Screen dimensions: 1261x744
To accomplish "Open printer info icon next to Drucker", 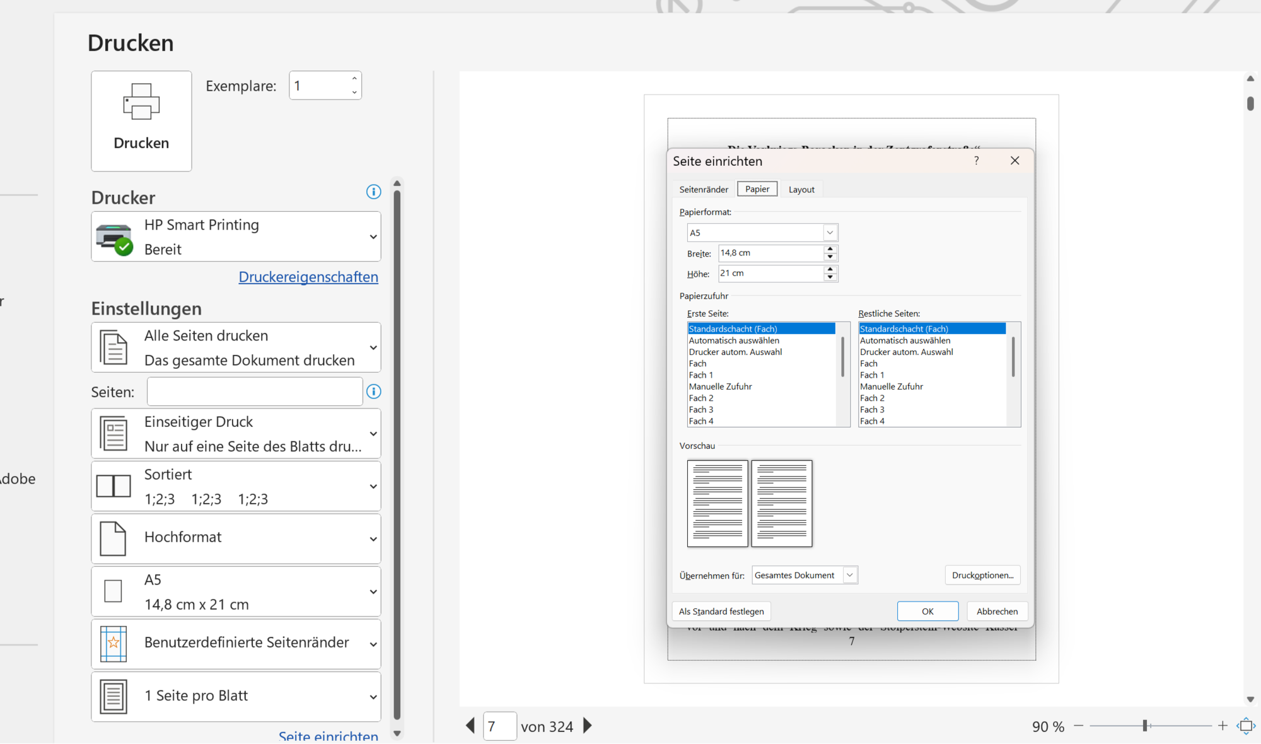I will point(373,192).
